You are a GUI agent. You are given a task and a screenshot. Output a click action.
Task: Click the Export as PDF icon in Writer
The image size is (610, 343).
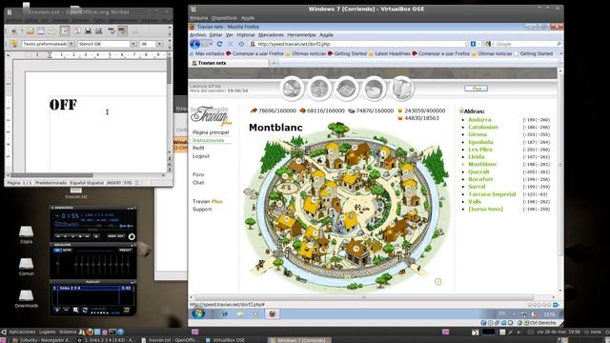77,30
